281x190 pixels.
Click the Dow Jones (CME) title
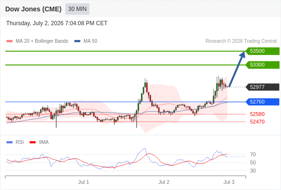[x=33, y=9]
